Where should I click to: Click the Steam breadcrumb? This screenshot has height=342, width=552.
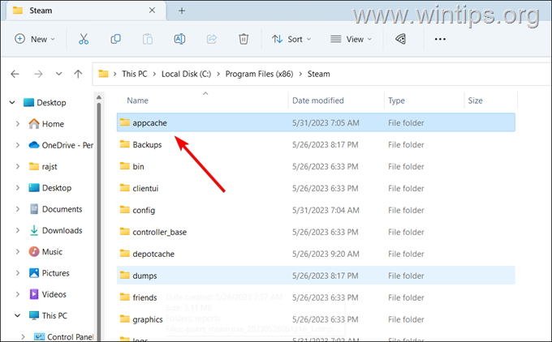318,74
